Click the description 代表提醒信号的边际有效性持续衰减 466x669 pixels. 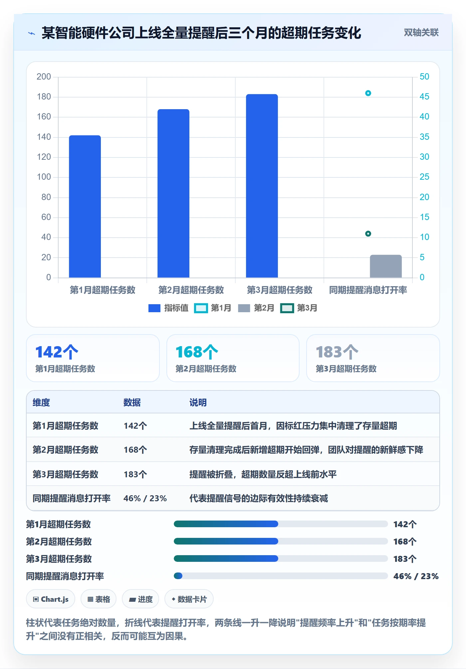point(259,499)
